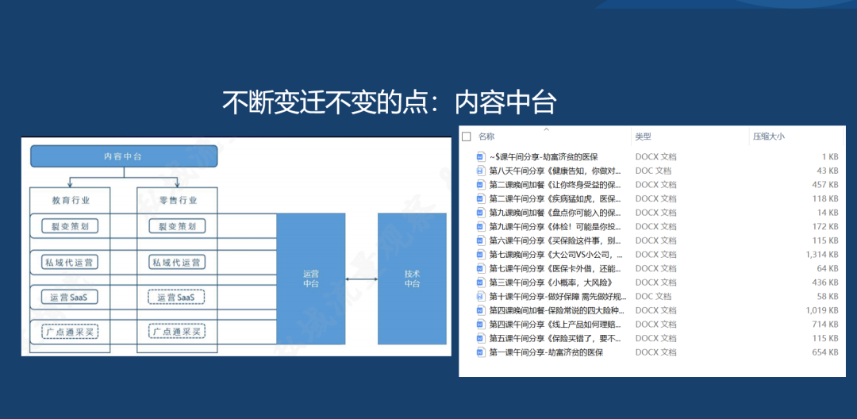857x419 pixels.
Task: Click the icon beside 第四课晚间加餐-保险常说的四大险种
Action: point(480,310)
